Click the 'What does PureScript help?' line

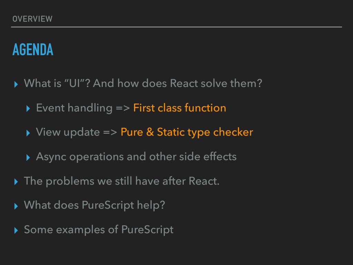click(x=94, y=205)
